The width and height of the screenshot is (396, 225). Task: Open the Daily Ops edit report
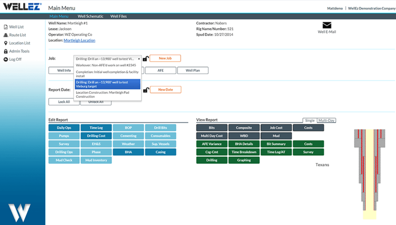coord(64,127)
